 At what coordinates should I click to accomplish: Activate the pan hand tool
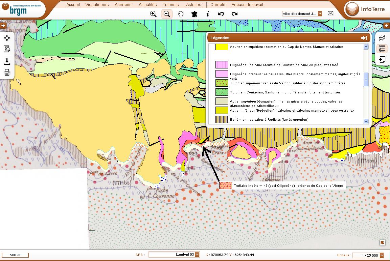pos(181,14)
